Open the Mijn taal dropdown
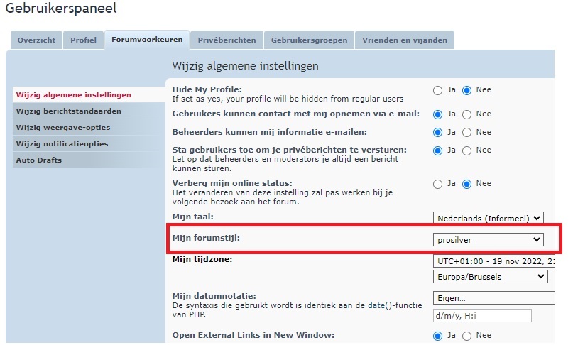This screenshot has height=345, width=573. (488, 218)
